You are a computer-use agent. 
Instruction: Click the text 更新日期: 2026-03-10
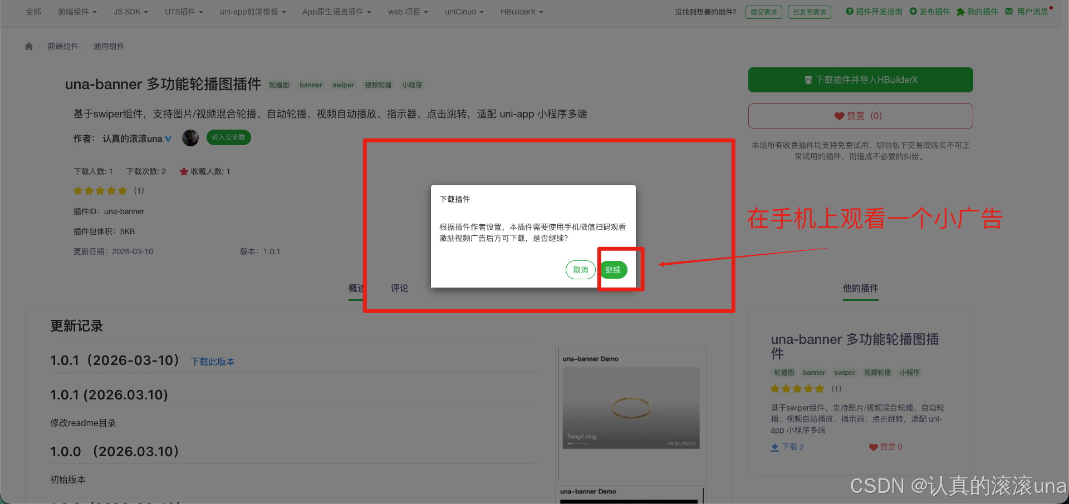[113, 251]
